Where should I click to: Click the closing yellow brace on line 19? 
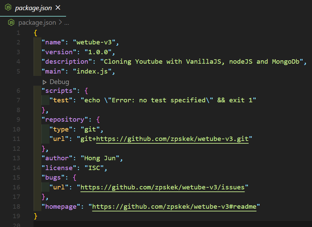click(x=36, y=216)
